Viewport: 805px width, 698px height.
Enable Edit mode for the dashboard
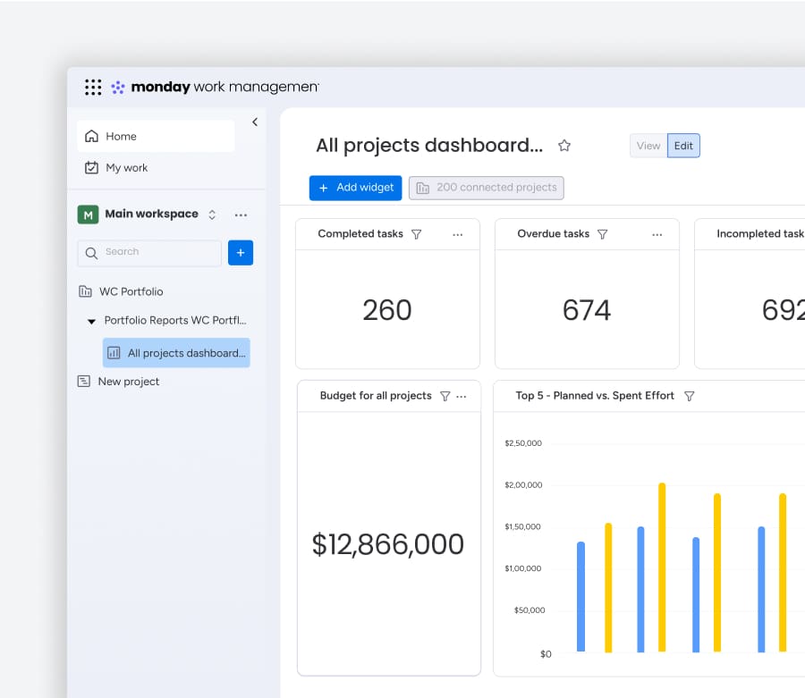click(x=683, y=145)
